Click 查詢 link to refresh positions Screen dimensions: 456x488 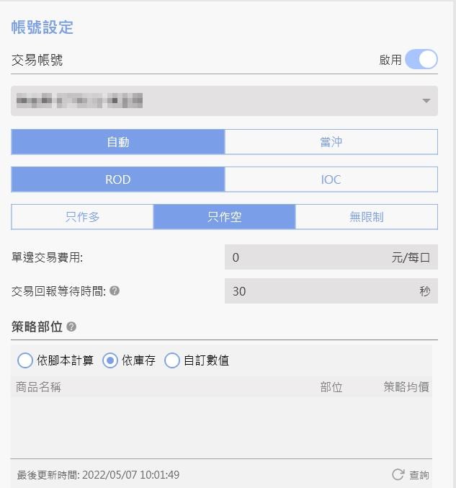[x=419, y=475]
